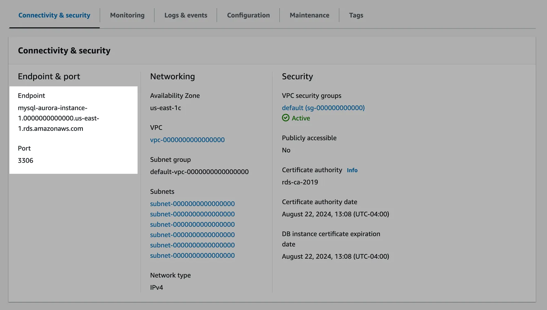Screen dimensions: 547x310
Task: Click the Endpoint & port heading
Action: tap(49, 76)
